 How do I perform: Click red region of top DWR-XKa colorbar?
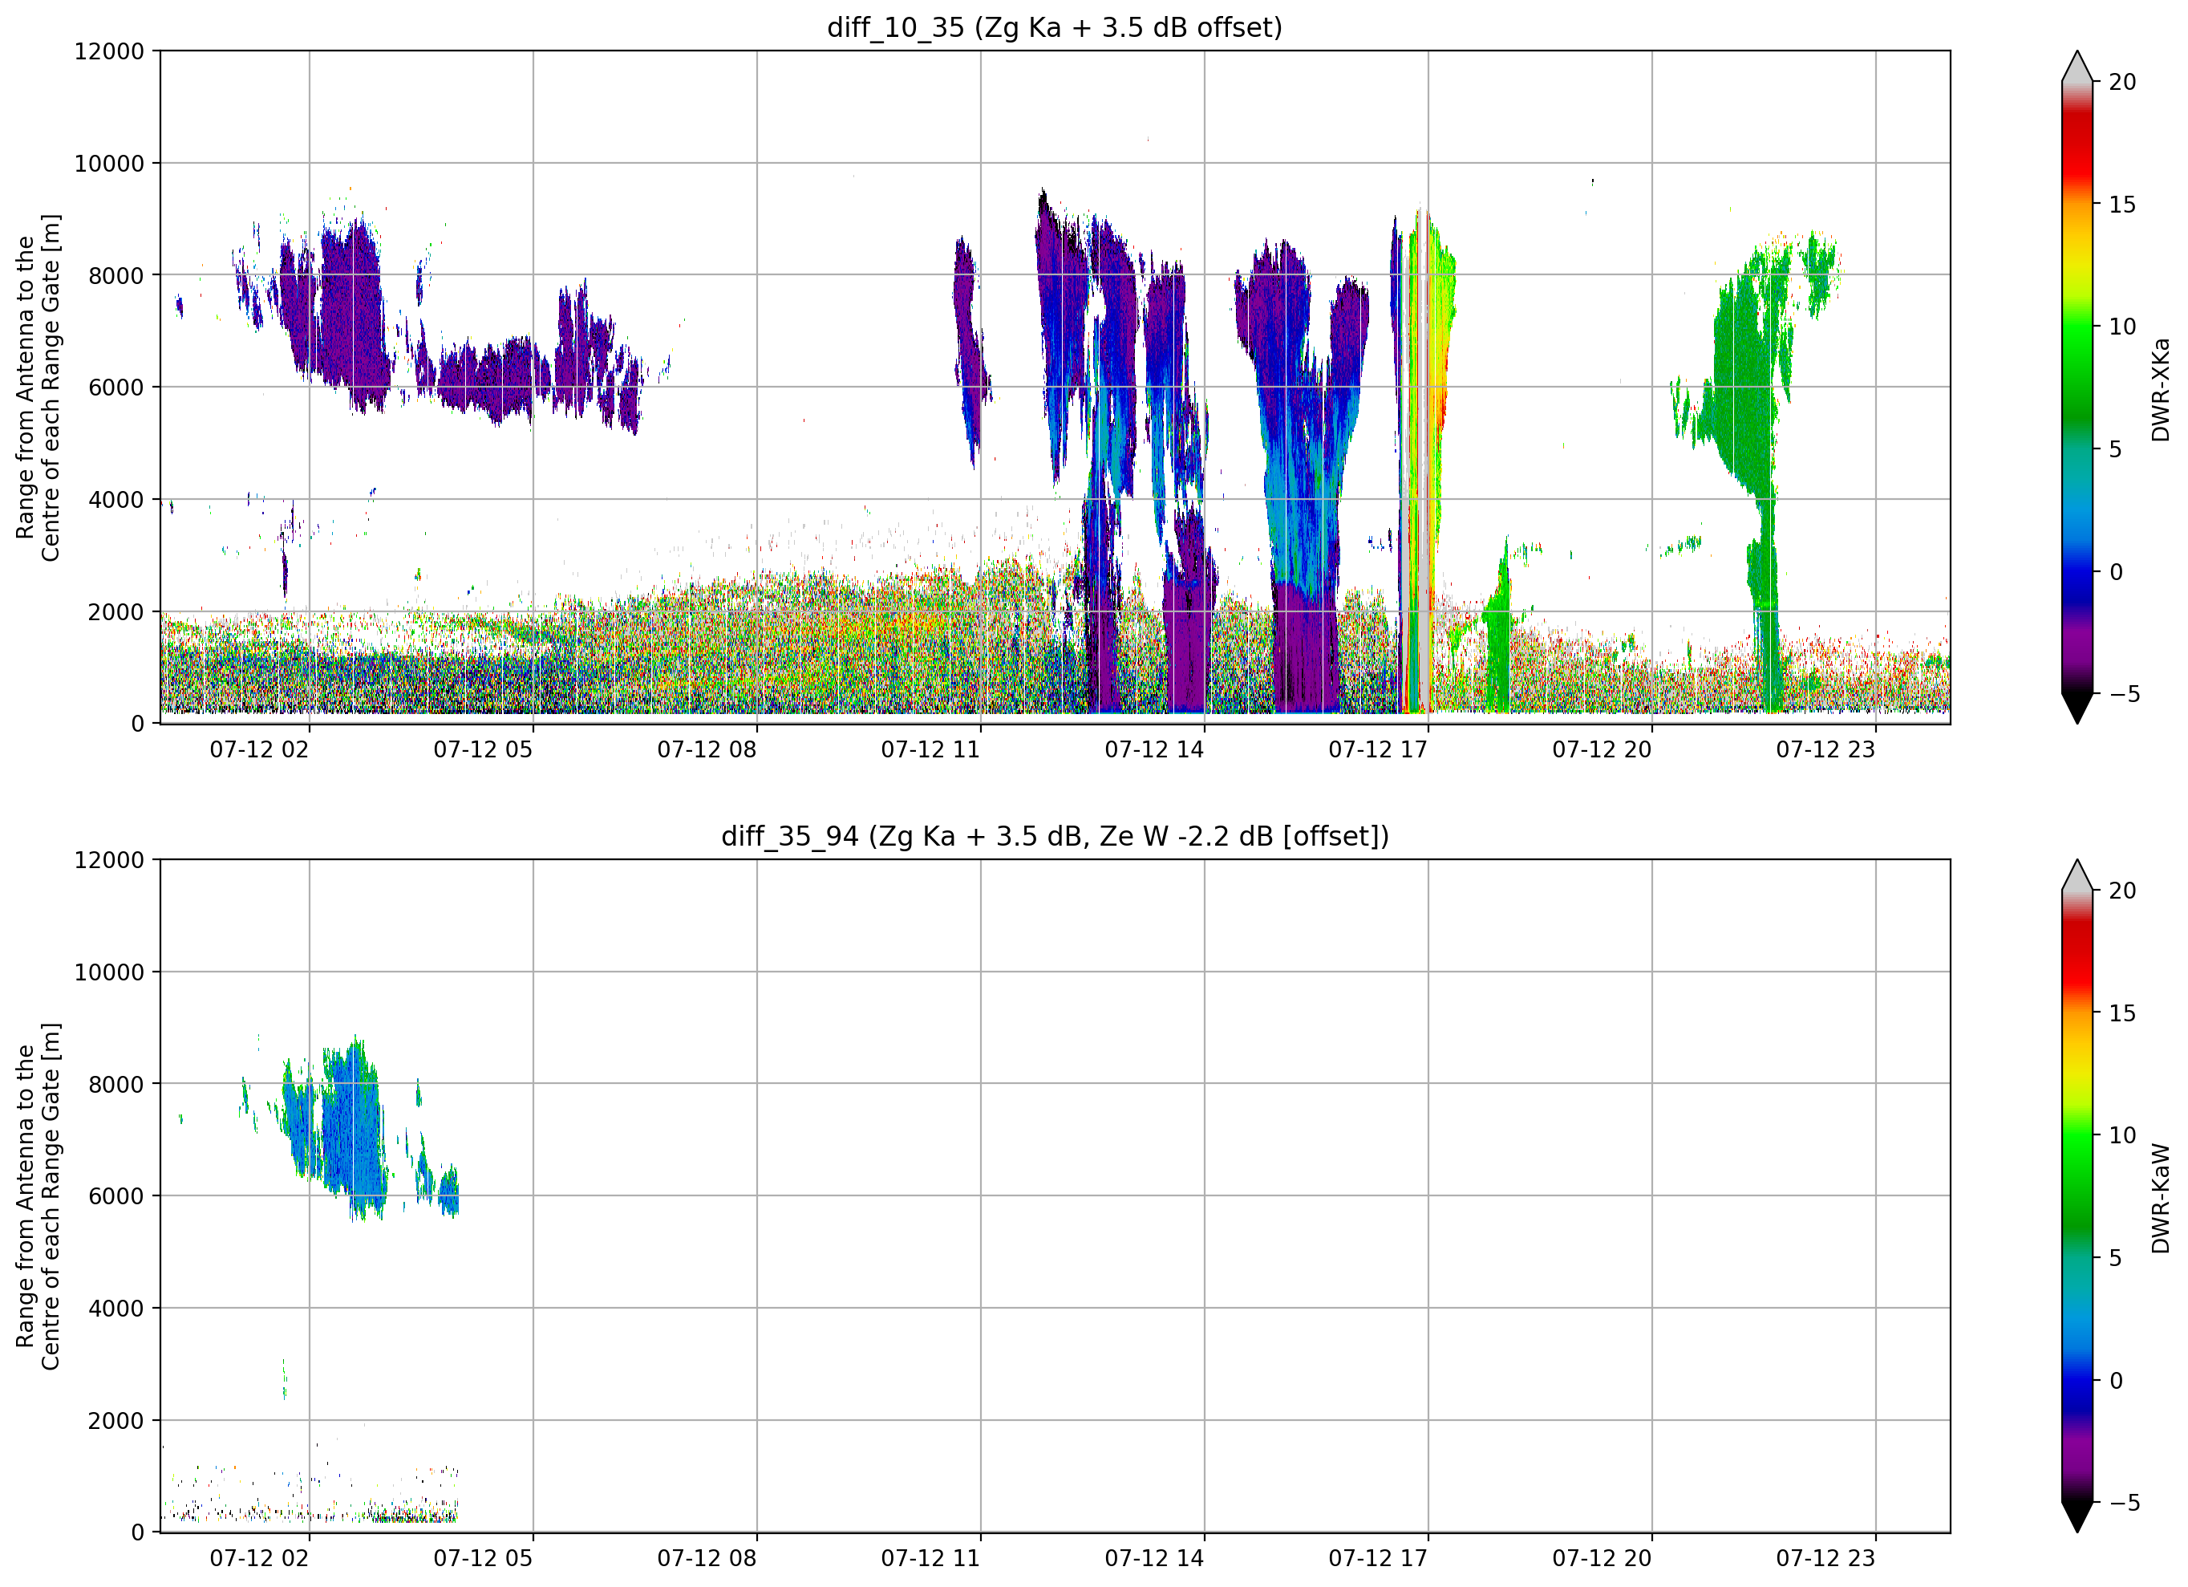(2077, 144)
